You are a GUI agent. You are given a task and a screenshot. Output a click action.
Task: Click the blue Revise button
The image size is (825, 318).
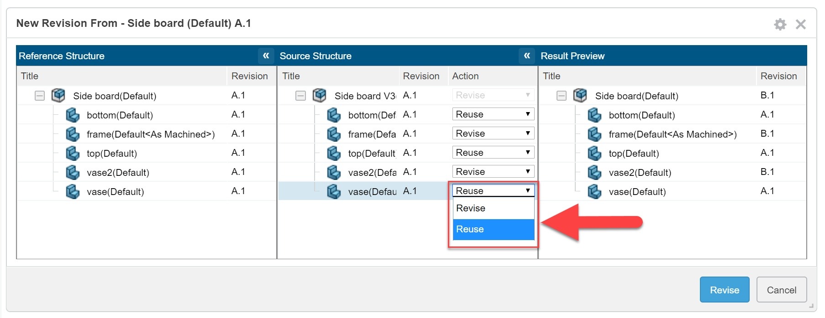click(x=724, y=290)
